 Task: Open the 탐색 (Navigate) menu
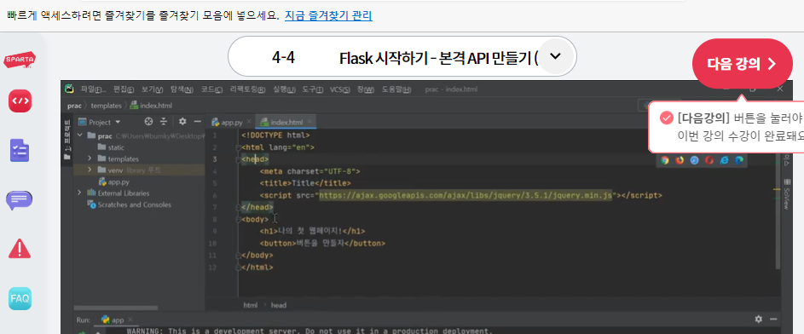(x=182, y=89)
